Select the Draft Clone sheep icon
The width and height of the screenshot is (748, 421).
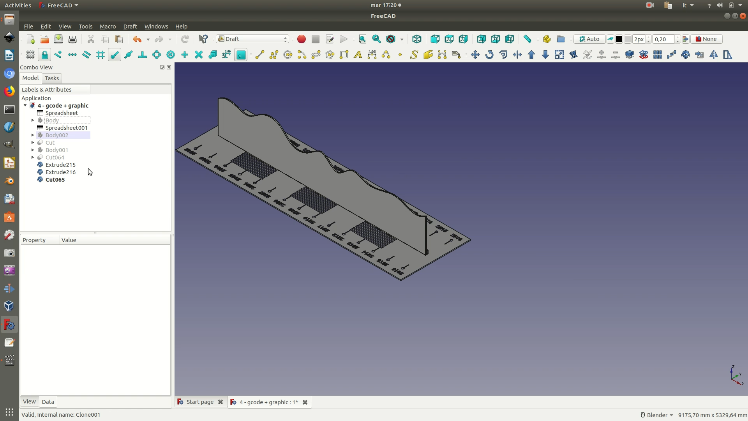[x=686, y=55]
